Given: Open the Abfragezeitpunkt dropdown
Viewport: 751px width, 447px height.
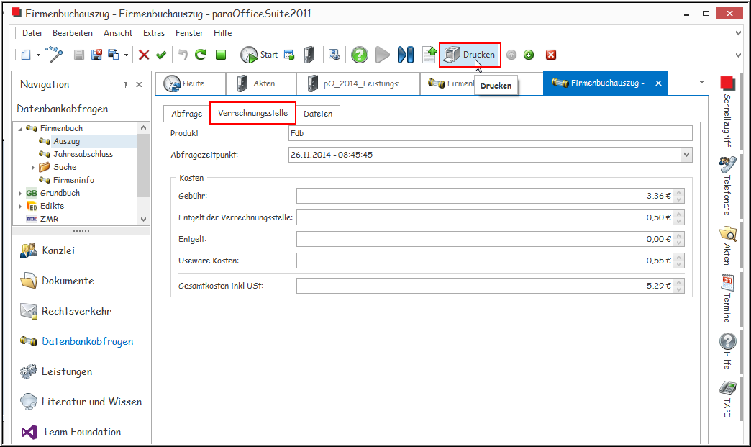Looking at the screenshot, I should tap(686, 155).
